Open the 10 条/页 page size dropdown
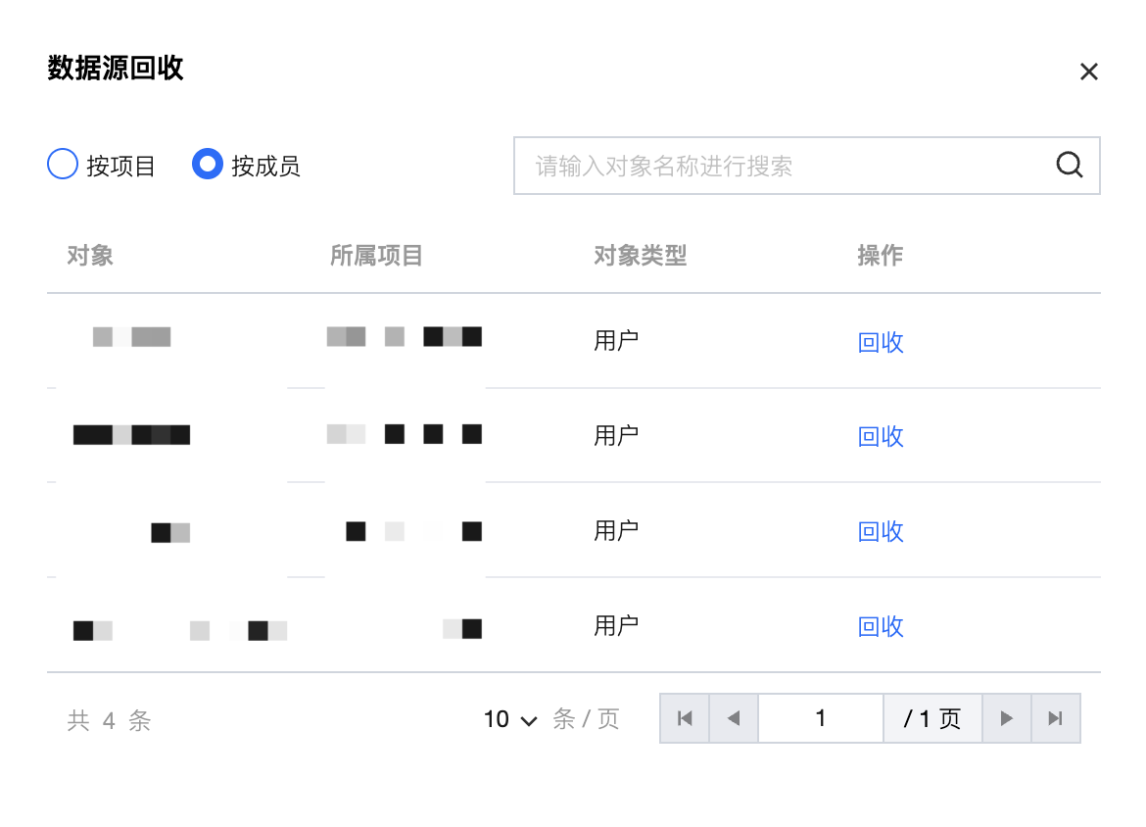The height and width of the screenshot is (827, 1146). pos(510,719)
